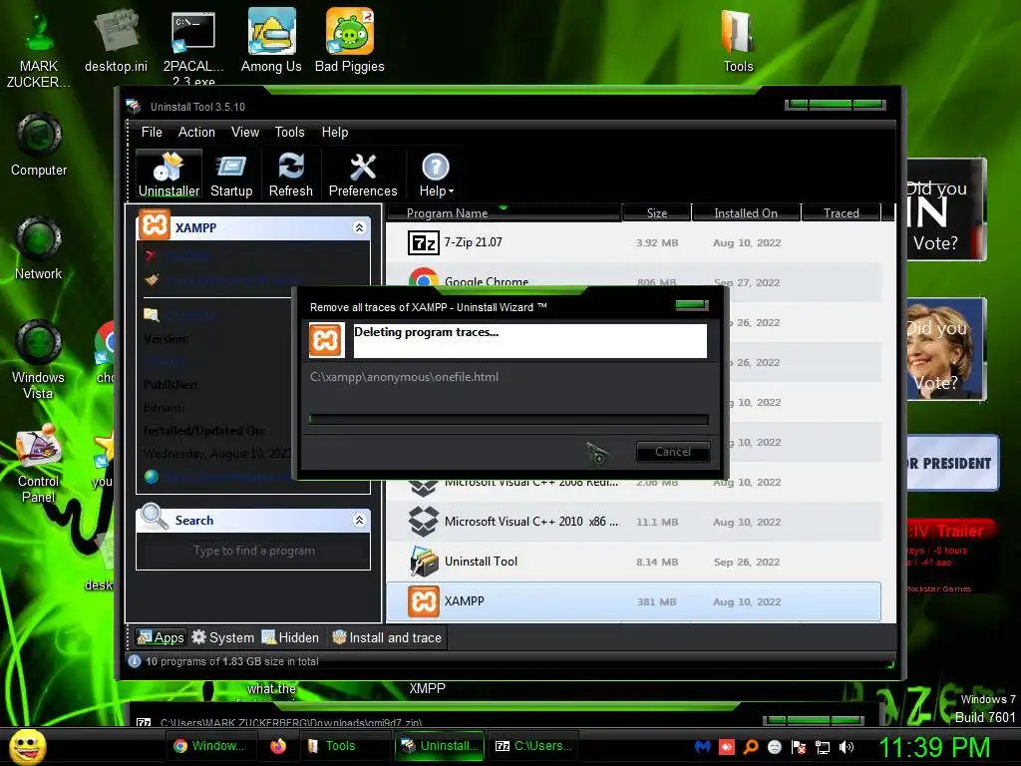Image resolution: width=1021 pixels, height=766 pixels.
Task: Open the Bad Piggies desktop shortcut
Action: 350,33
